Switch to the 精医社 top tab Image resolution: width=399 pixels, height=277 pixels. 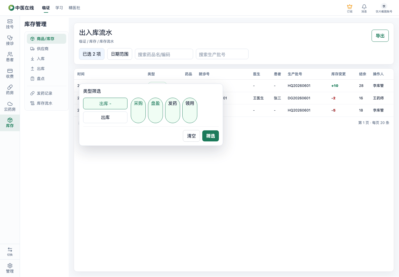click(x=75, y=8)
